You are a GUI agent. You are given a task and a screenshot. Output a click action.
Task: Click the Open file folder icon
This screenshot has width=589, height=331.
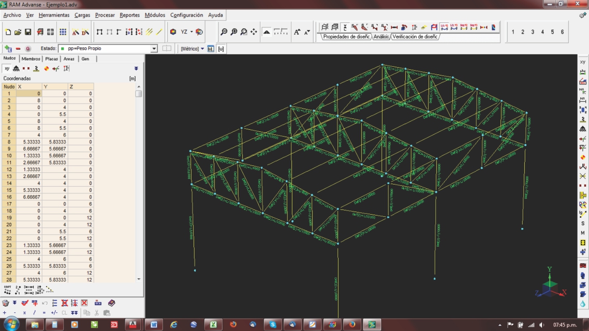18,32
